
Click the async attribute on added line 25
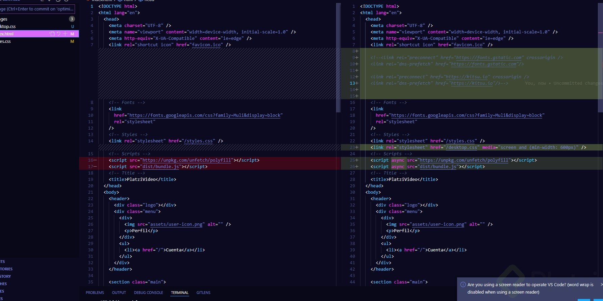398,160
